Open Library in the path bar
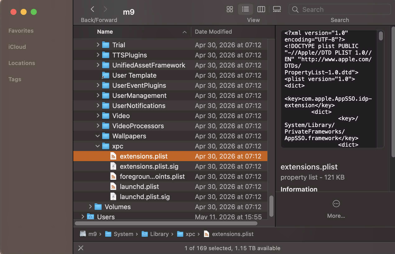395x254 pixels. 155,234
